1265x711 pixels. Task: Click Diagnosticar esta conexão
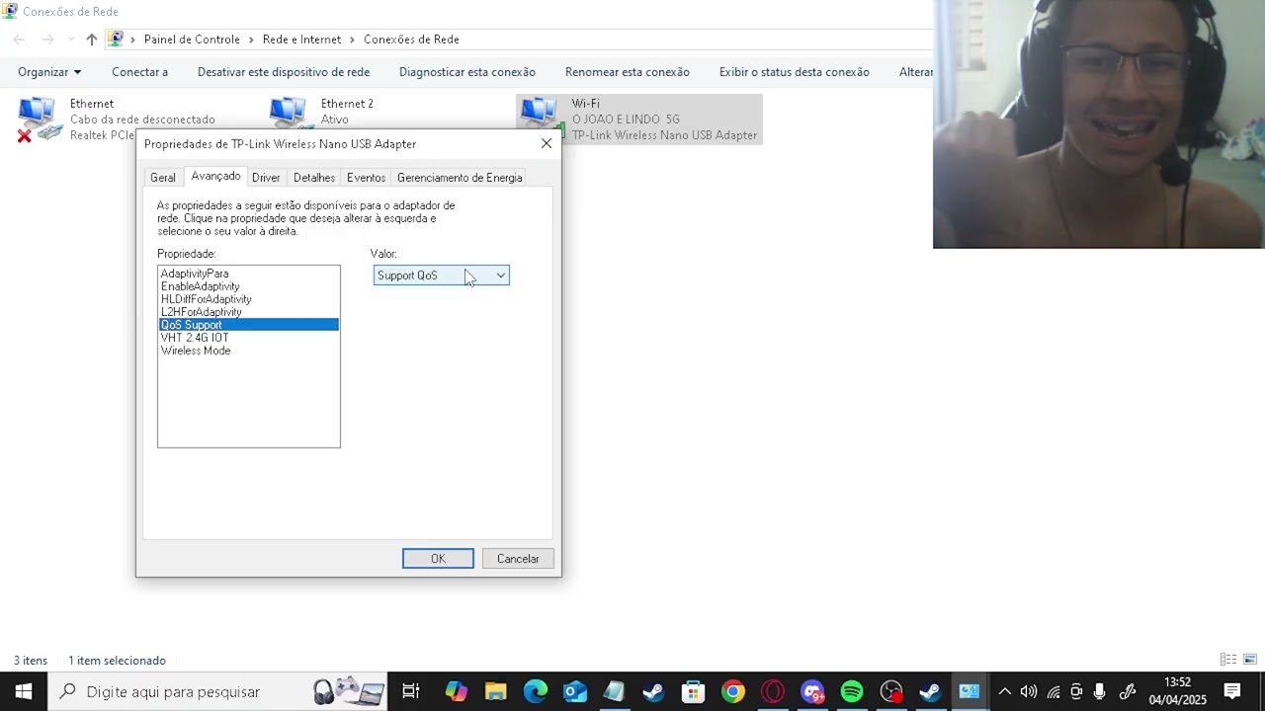tap(467, 72)
